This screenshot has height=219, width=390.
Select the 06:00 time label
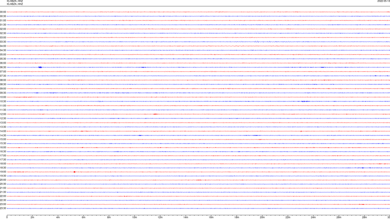coord(3,63)
